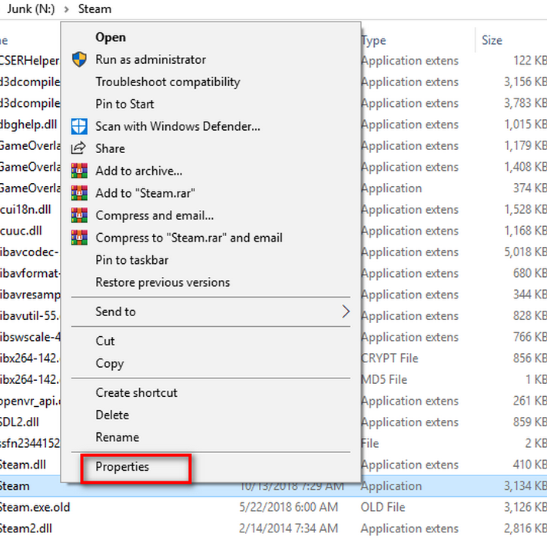Click the 122 KB size cell
The width and height of the screenshot is (547, 540).
click(529, 61)
